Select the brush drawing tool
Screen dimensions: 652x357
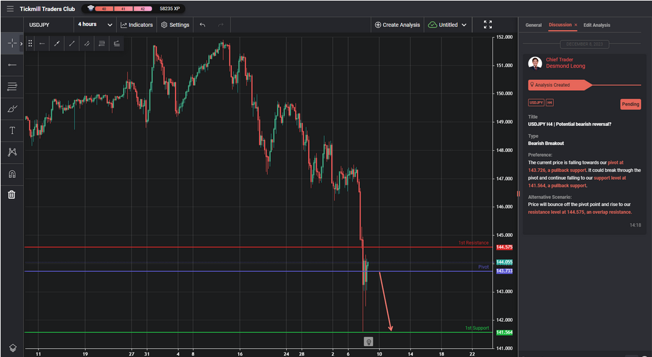[x=12, y=109]
